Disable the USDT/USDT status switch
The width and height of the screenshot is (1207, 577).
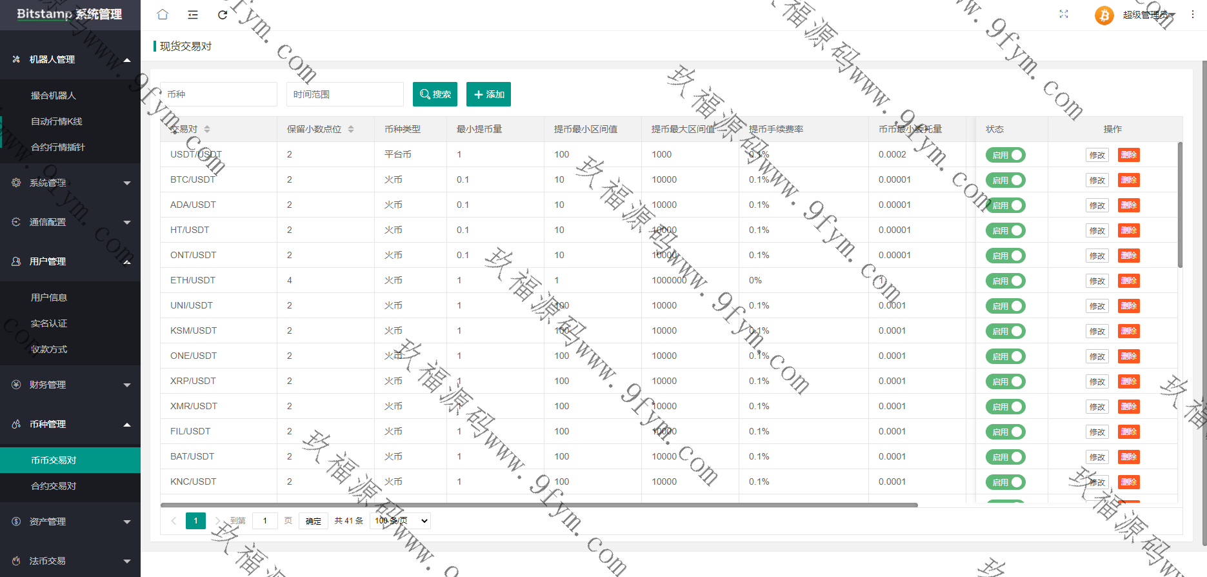1005,155
